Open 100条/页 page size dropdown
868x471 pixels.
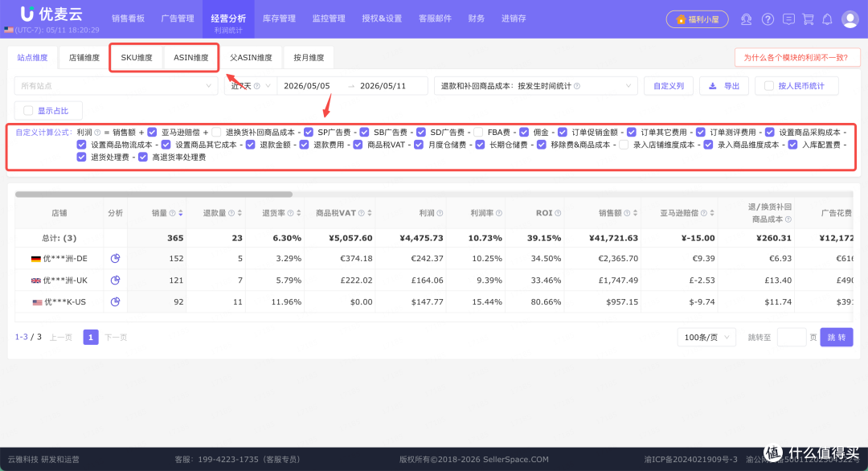click(706, 337)
